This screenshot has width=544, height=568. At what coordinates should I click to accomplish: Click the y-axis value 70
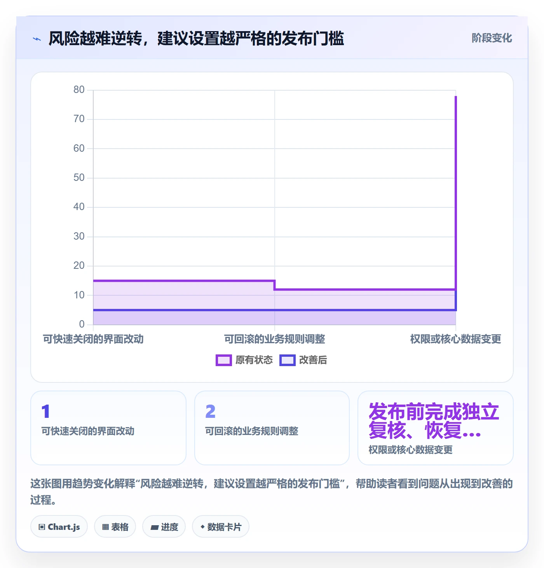click(x=79, y=119)
